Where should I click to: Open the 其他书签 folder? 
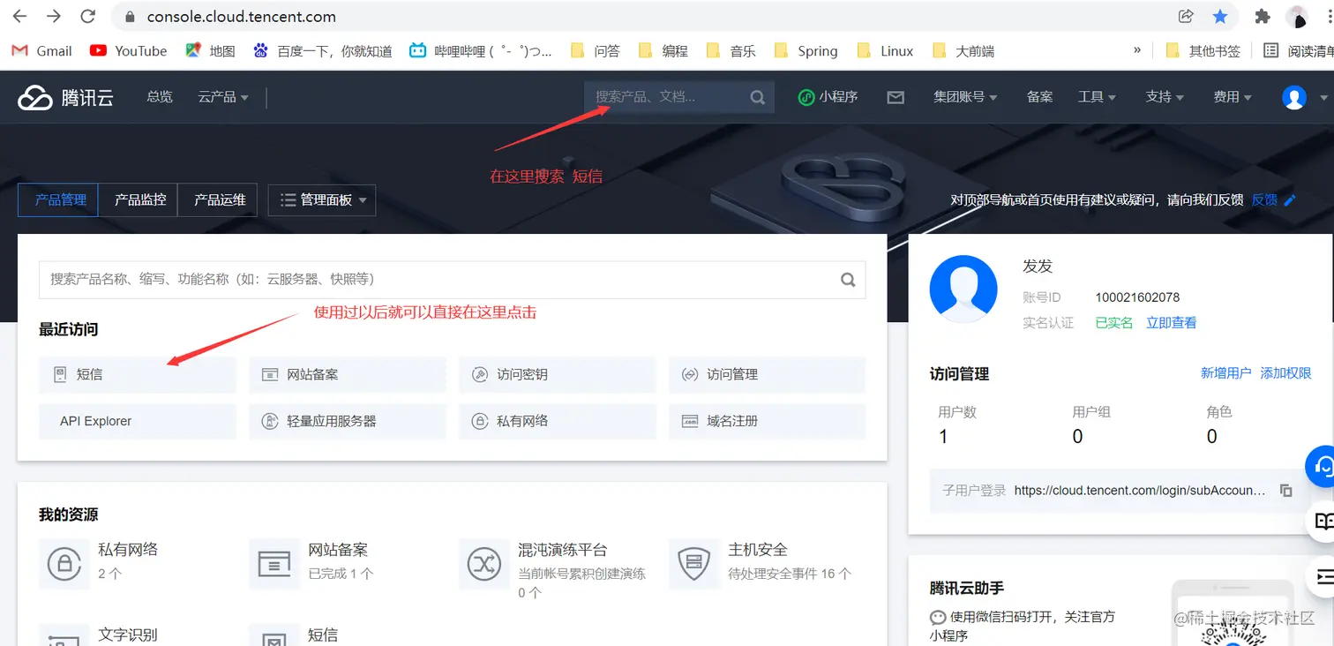1203,51
